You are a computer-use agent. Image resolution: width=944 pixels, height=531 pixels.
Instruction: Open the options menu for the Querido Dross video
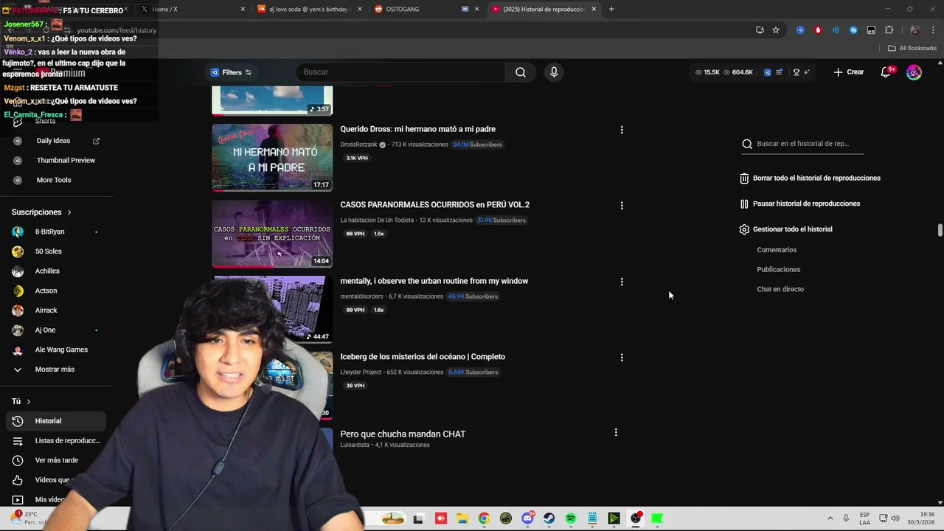pos(622,130)
